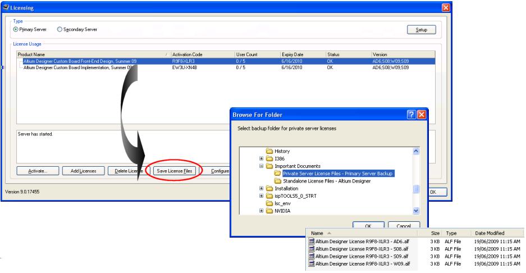Click the Date Modified column header

(x=497, y=233)
